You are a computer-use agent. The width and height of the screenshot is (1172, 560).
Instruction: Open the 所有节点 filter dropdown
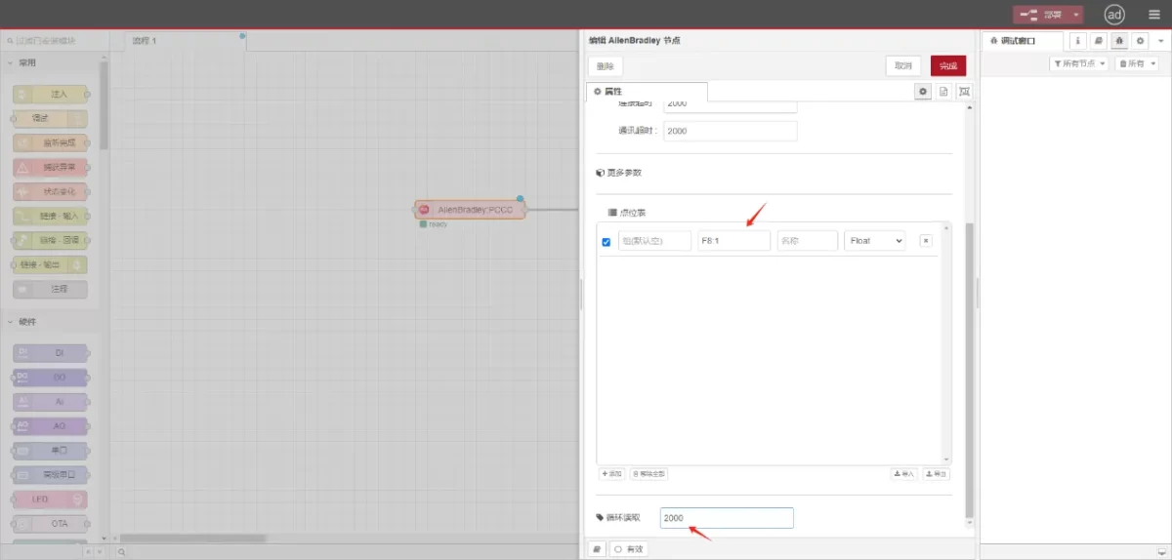[1079, 63]
